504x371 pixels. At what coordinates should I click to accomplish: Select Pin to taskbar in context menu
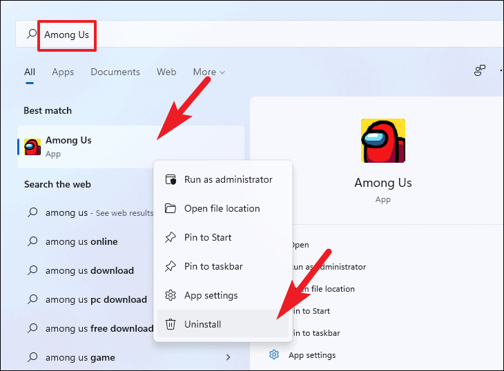(223, 266)
